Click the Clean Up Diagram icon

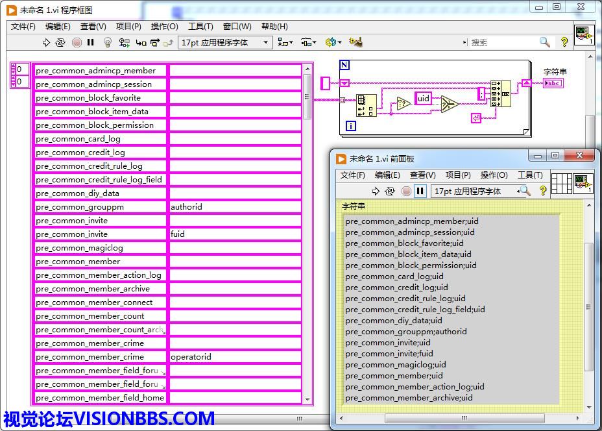pyautogui.click(x=355, y=42)
